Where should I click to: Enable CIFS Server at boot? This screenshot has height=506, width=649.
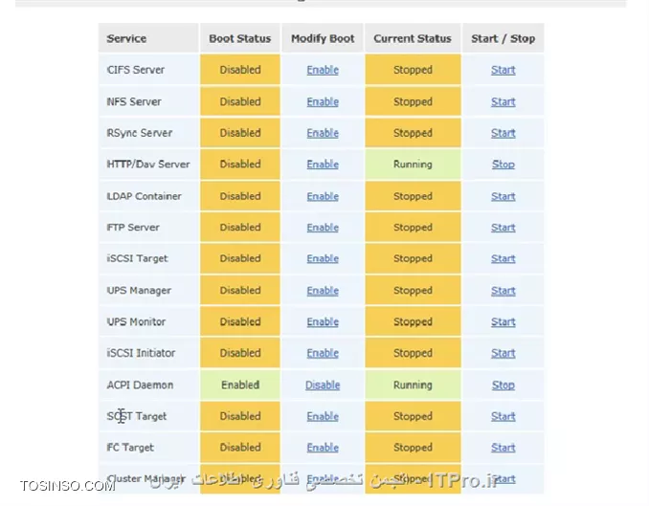click(323, 70)
